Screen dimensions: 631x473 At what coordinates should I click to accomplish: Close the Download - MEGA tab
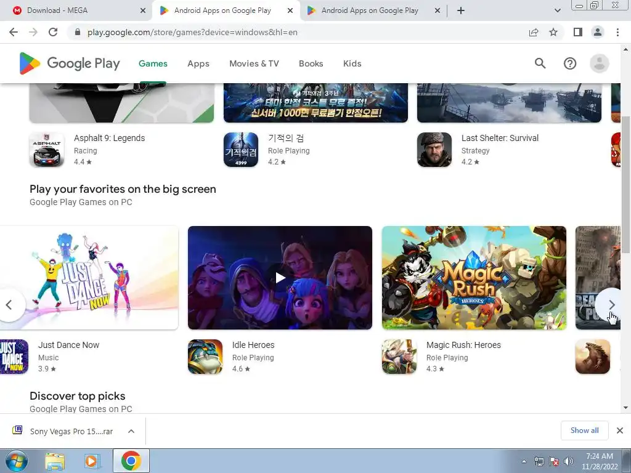coord(143,10)
